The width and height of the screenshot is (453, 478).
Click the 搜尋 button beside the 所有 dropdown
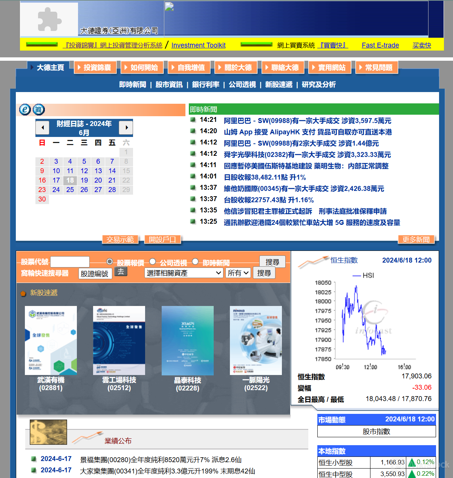(x=264, y=273)
